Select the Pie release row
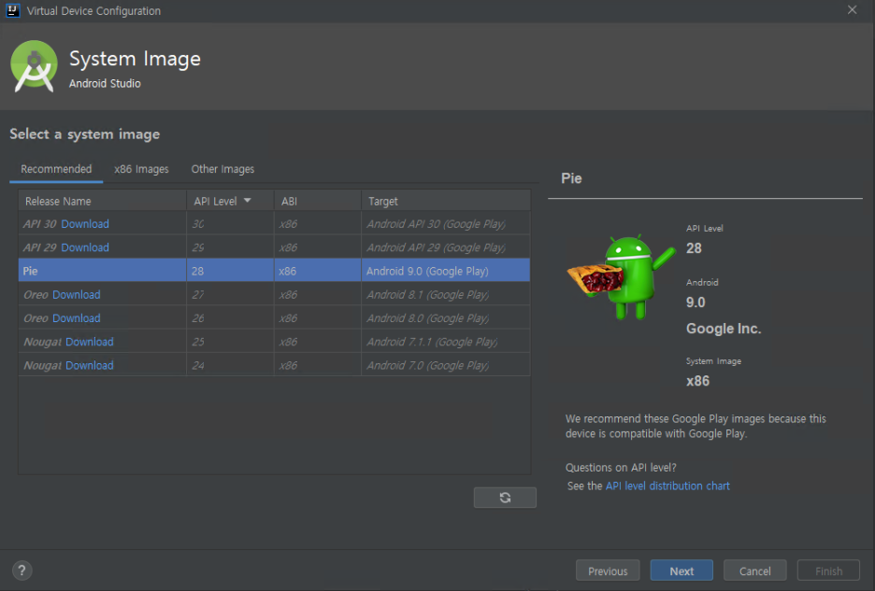875x591 pixels. 274,271
